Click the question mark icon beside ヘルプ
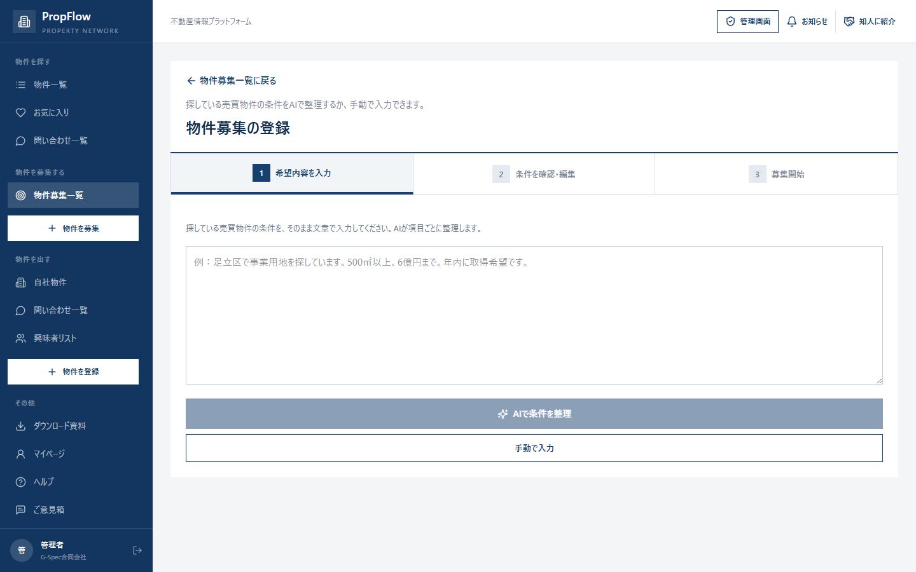This screenshot has height=572, width=916. tap(20, 482)
